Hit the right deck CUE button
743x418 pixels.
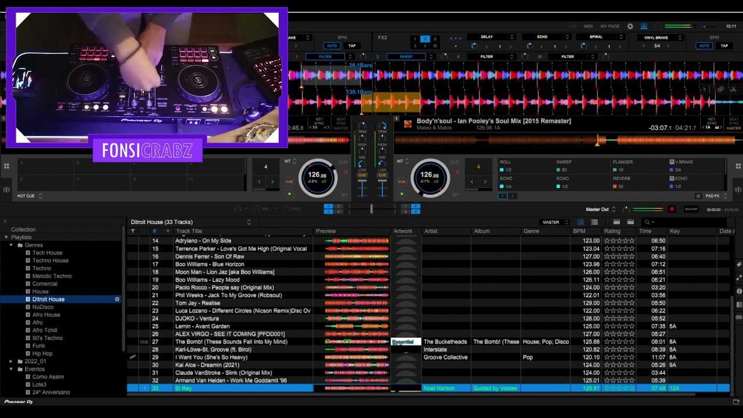tap(402, 182)
